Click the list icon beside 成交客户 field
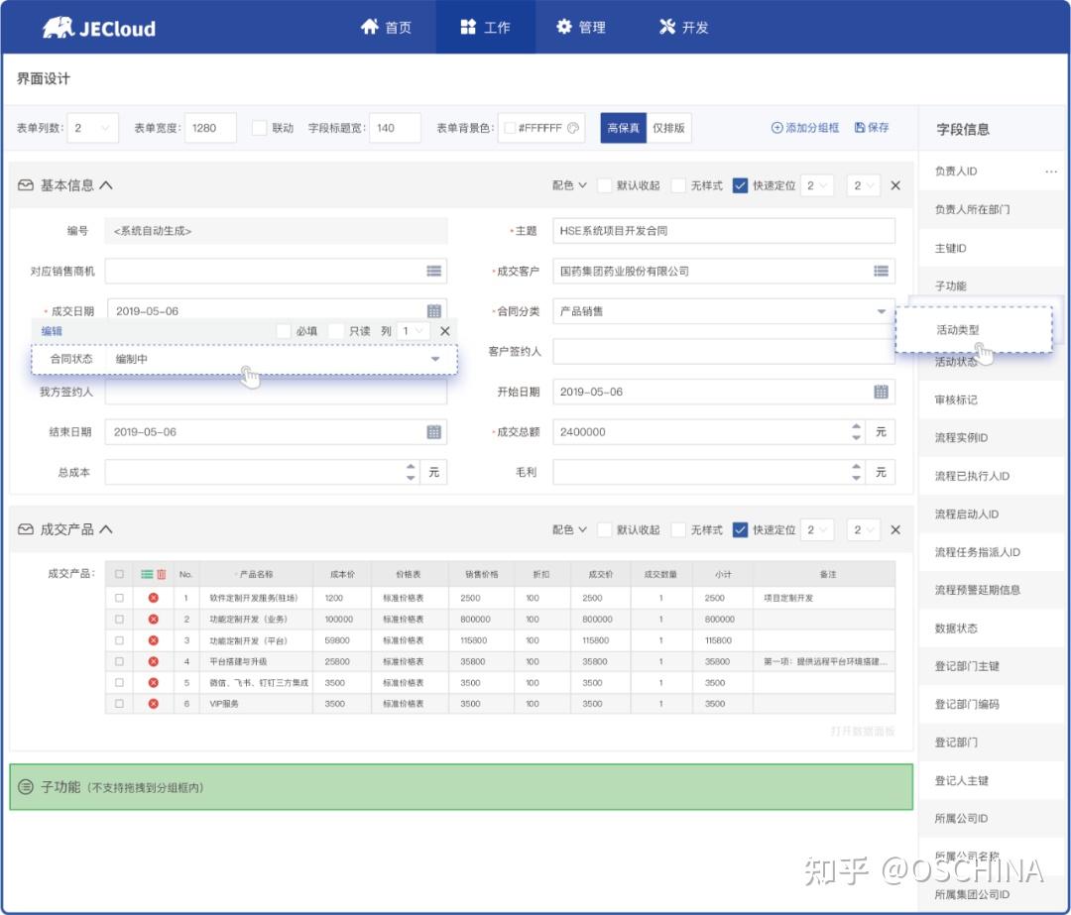 click(881, 271)
